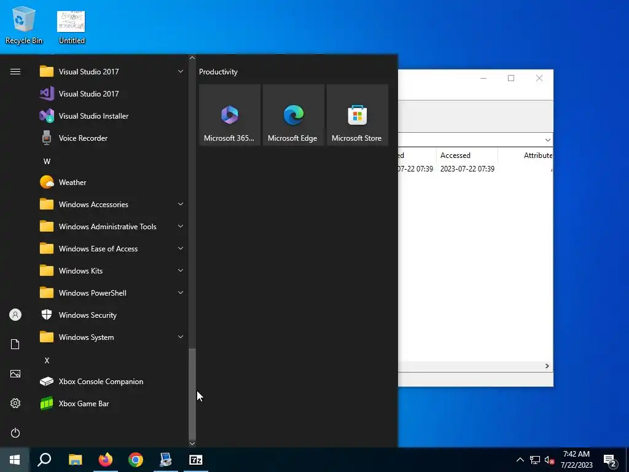Click the app list scrollbar thumb
The height and width of the screenshot is (472, 629).
pyautogui.click(x=192, y=394)
